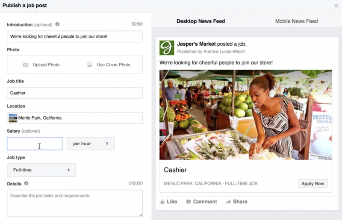The width and height of the screenshot is (342, 220).
Task: Open the per hour salary dropdown
Action: (90, 144)
